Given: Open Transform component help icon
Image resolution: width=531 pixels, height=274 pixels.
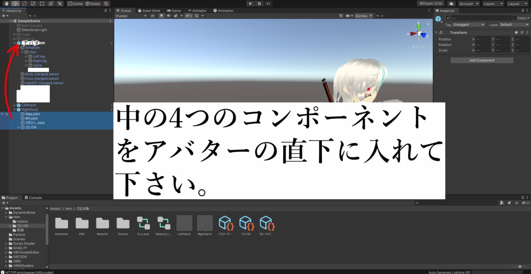Looking at the screenshot, I should (516, 33).
